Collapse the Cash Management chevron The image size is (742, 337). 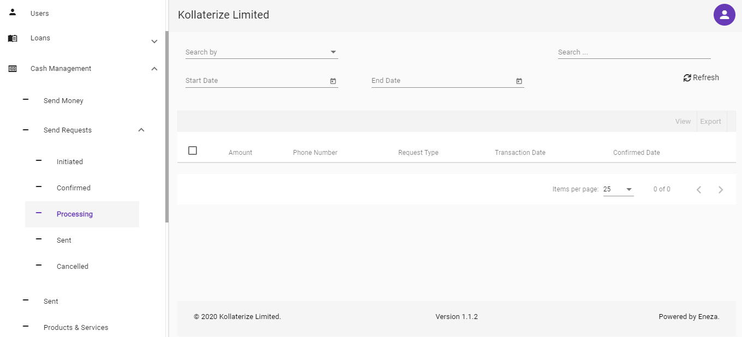pos(154,69)
